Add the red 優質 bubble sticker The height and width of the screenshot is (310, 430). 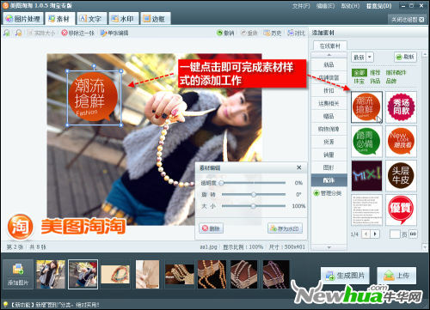(x=401, y=210)
